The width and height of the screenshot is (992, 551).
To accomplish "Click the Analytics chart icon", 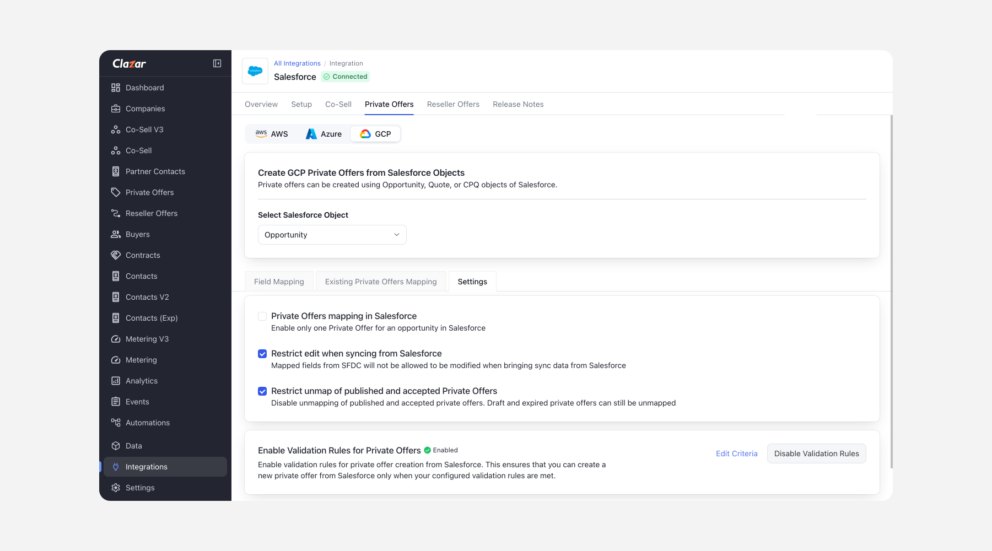I will (116, 381).
